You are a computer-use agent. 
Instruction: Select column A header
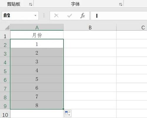tap(37, 27)
